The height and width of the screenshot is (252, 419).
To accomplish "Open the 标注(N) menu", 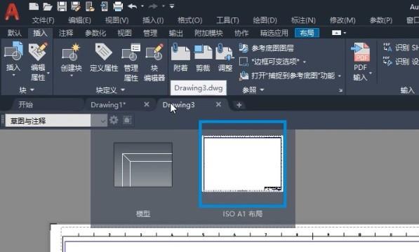I will click(303, 20).
